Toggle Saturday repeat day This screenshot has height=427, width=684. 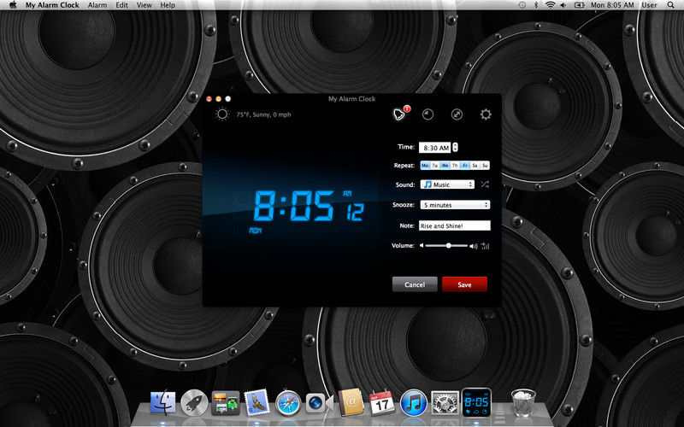tap(475, 165)
